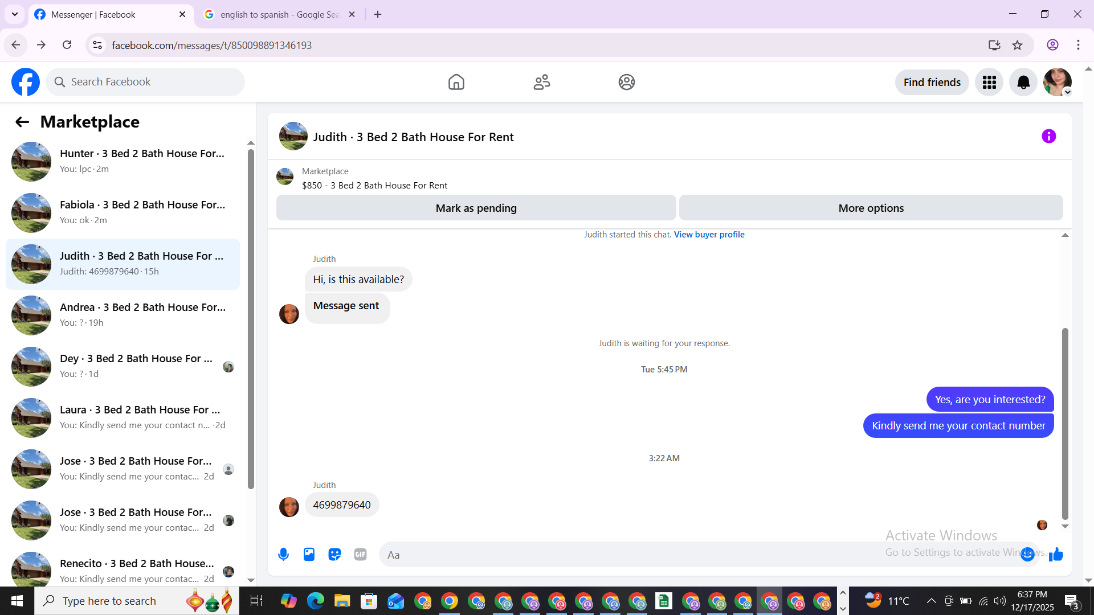Viewport: 1094px width, 615px height.
Task: Open the sticker picker icon
Action: point(334,555)
